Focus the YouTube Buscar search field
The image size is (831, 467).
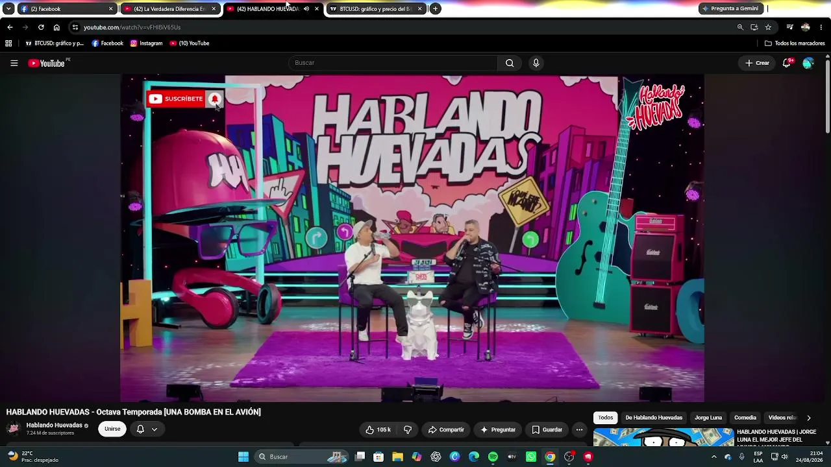coord(393,63)
